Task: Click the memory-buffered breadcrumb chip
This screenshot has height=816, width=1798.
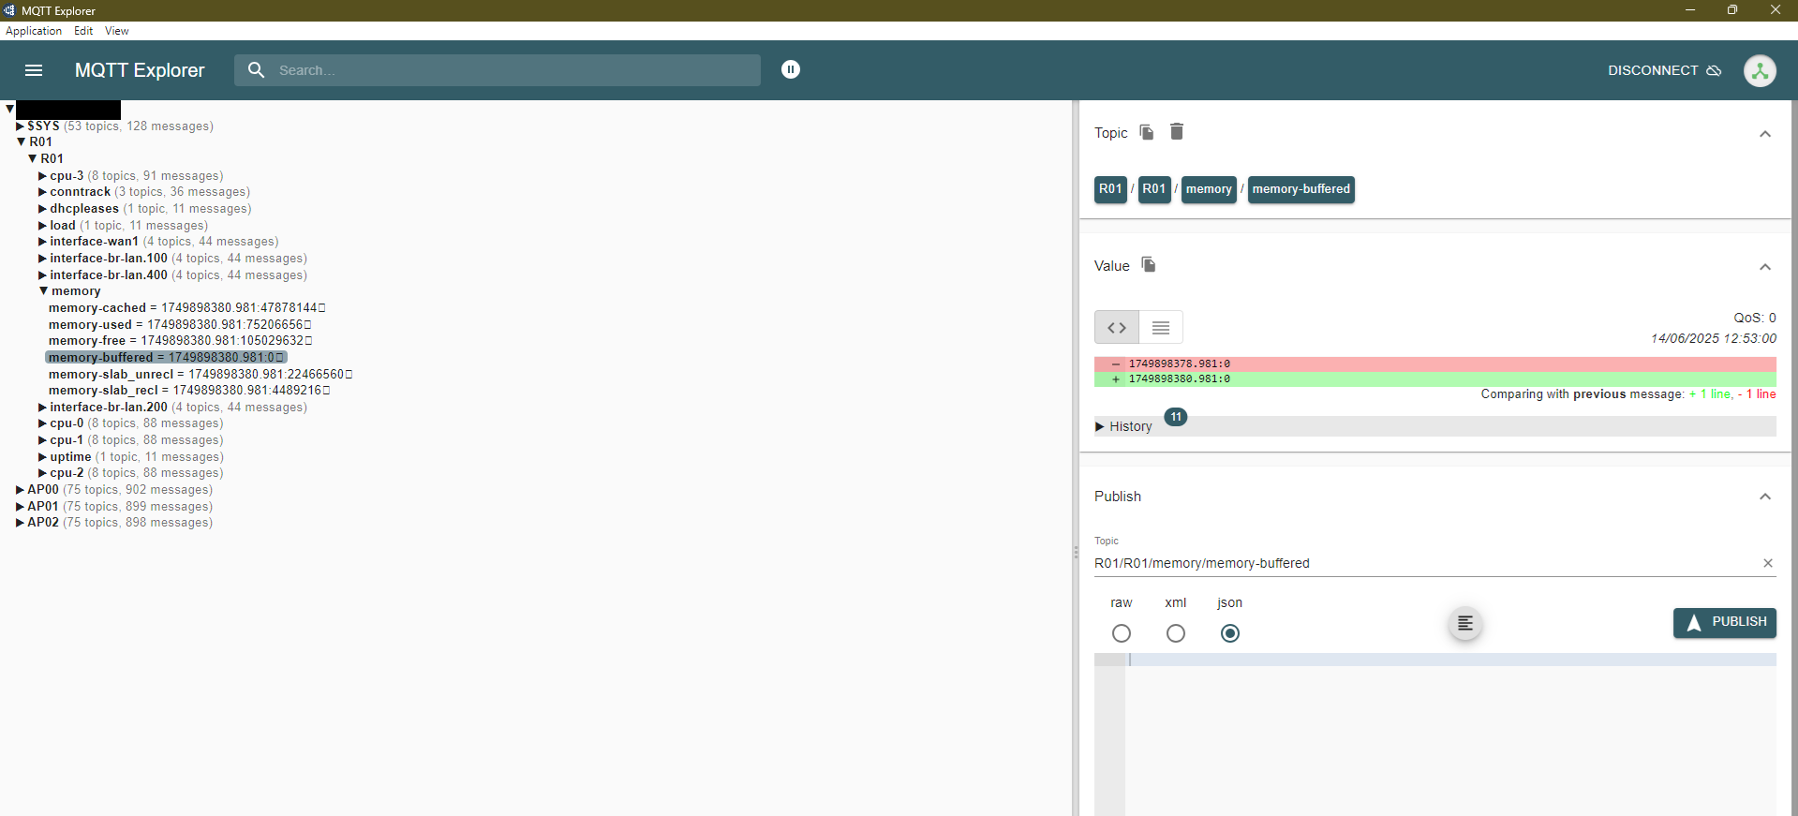Action: [1301, 189]
